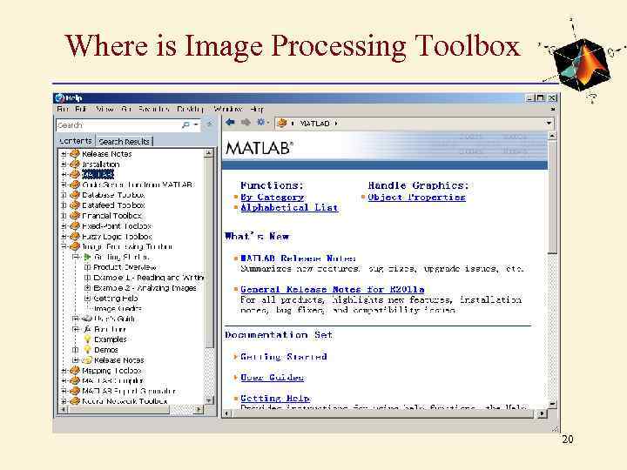The height and width of the screenshot is (470, 627).
Task: Click the green Getting Started arrow icon
Action: click(88, 257)
